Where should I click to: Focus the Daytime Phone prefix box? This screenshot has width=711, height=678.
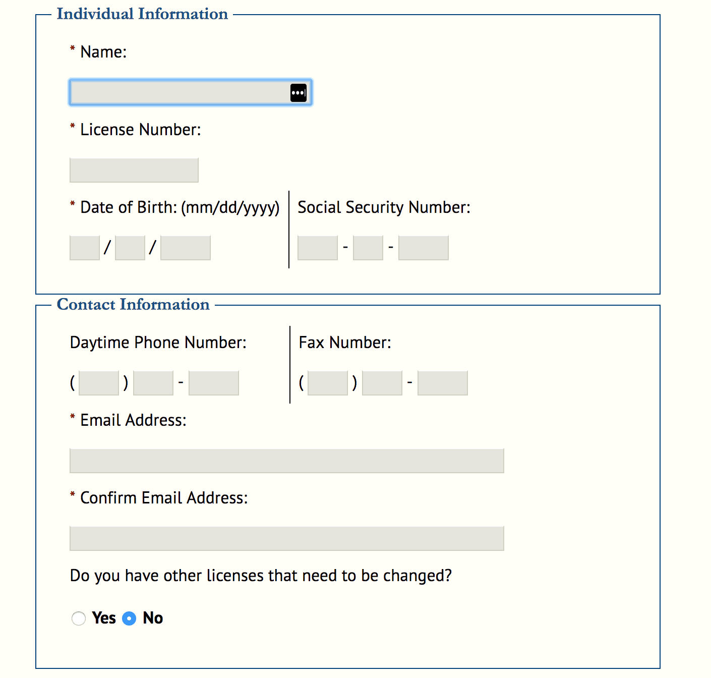(153, 383)
